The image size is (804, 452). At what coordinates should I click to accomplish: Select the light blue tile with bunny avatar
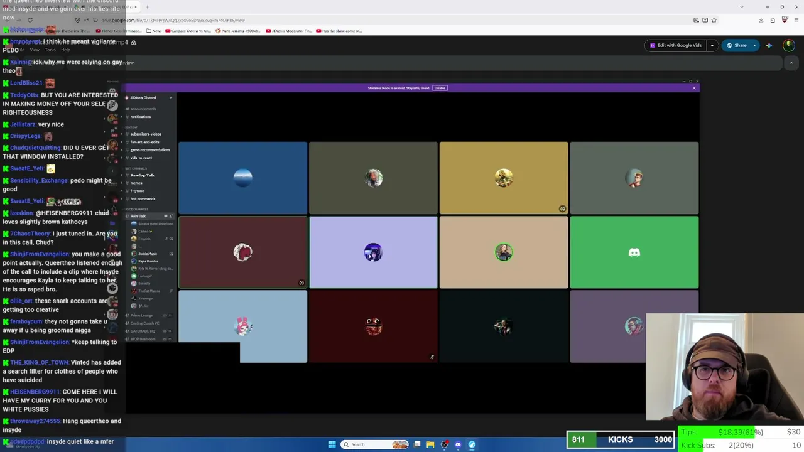point(242,326)
